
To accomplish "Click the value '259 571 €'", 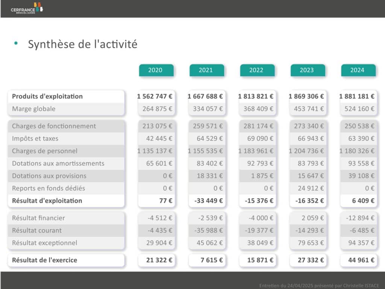I will 208,126.
